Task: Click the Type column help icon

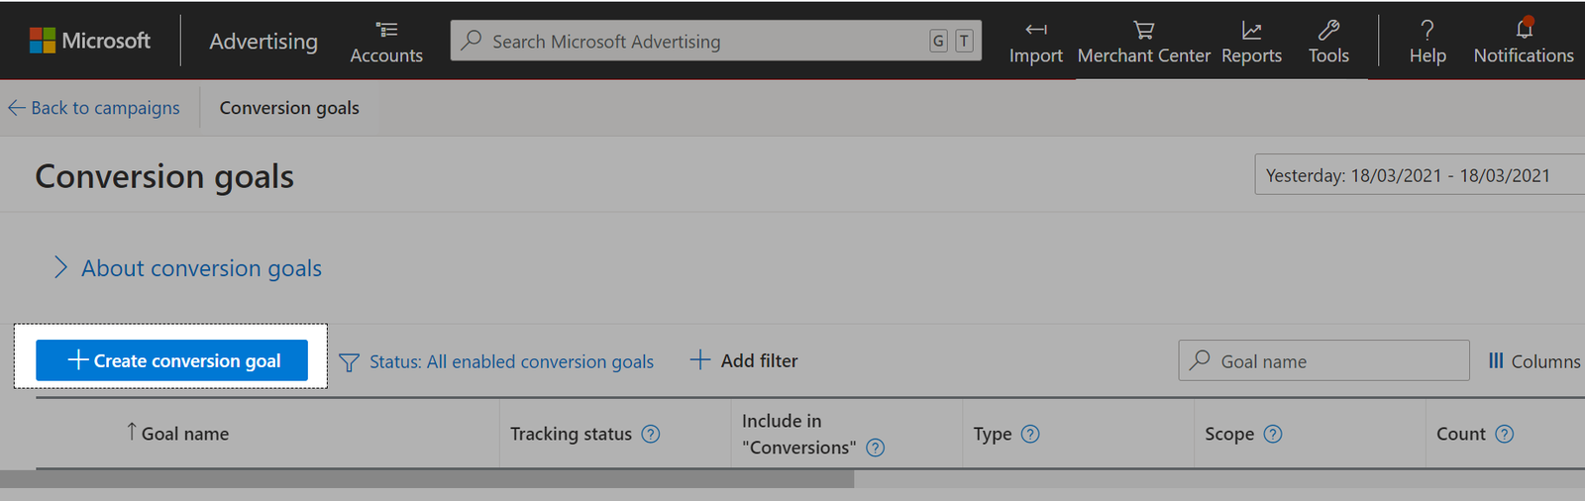Action: pos(1030,434)
